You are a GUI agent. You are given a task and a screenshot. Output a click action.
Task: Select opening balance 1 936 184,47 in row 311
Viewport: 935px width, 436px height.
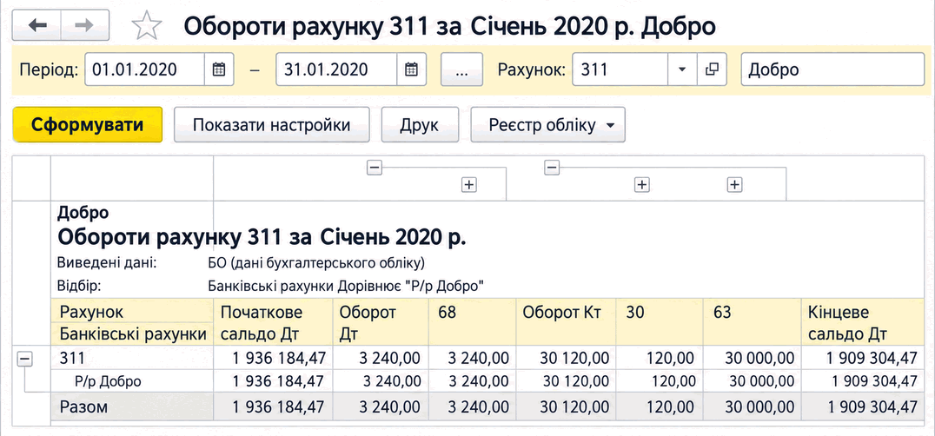(273, 358)
